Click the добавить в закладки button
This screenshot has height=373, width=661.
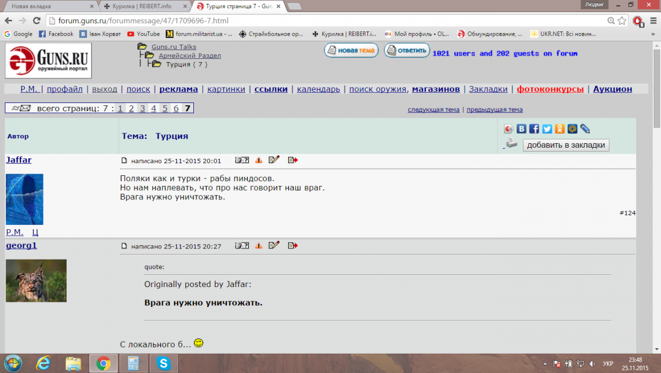(x=566, y=145)
